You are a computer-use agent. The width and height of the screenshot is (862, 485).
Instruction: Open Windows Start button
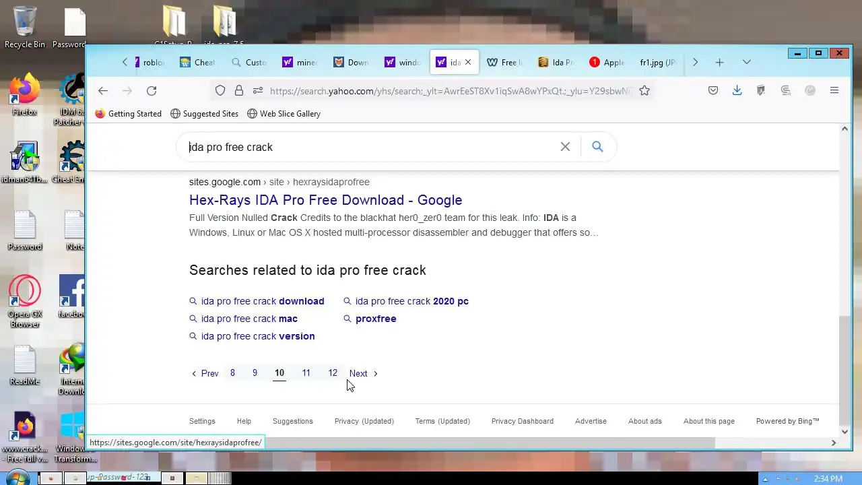(x=18, y=477)
